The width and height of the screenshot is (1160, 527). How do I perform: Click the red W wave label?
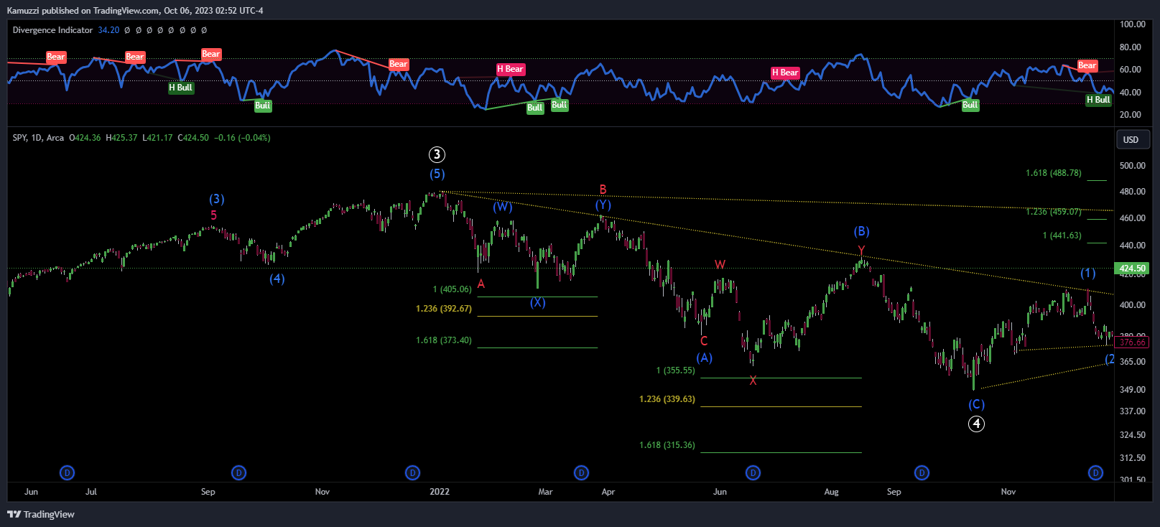(720, 264)
